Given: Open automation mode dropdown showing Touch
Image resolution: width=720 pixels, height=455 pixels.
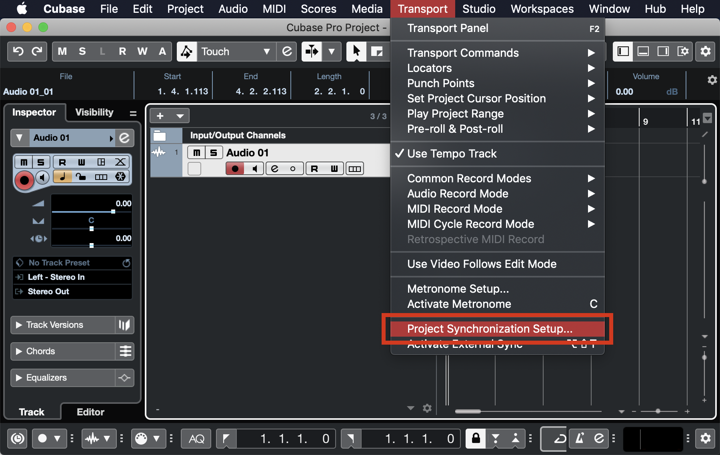Looking at the screenshot, I should coord(236,52).
